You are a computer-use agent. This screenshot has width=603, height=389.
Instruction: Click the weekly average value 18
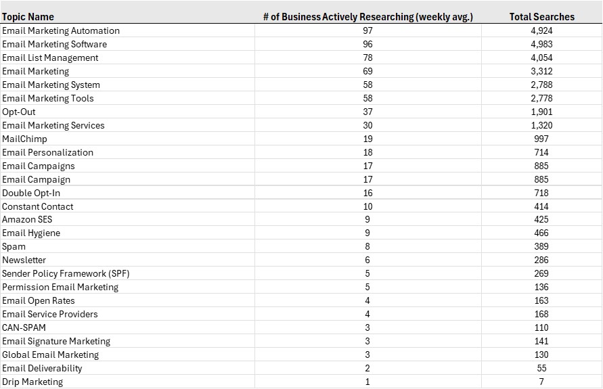pyautogui.click(x=367, y=153)
